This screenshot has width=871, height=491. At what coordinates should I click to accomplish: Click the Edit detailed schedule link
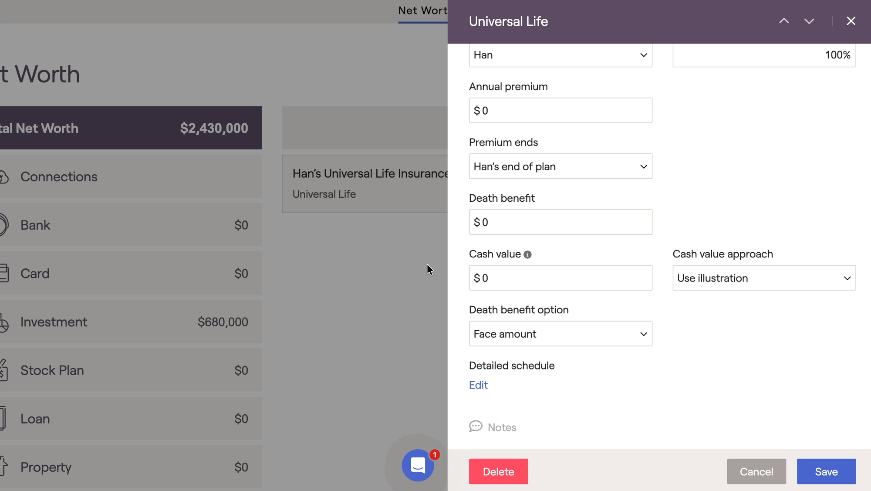point(478,385)
